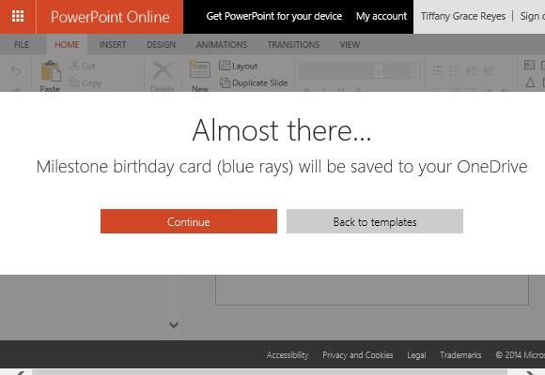Open the Trademarks footer link
545x375 pixels.
click(x=460, y=355)
